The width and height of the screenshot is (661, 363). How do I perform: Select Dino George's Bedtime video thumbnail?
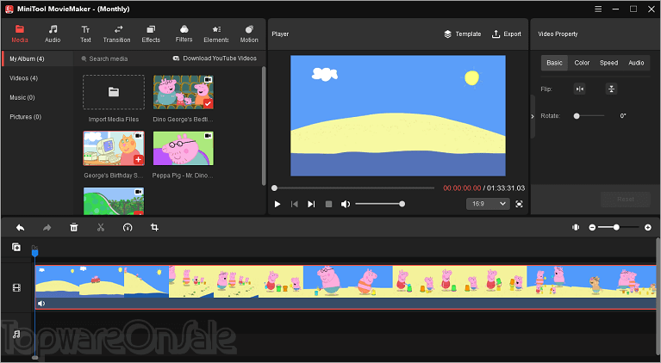pyautogui.click(x=184, y=92)
